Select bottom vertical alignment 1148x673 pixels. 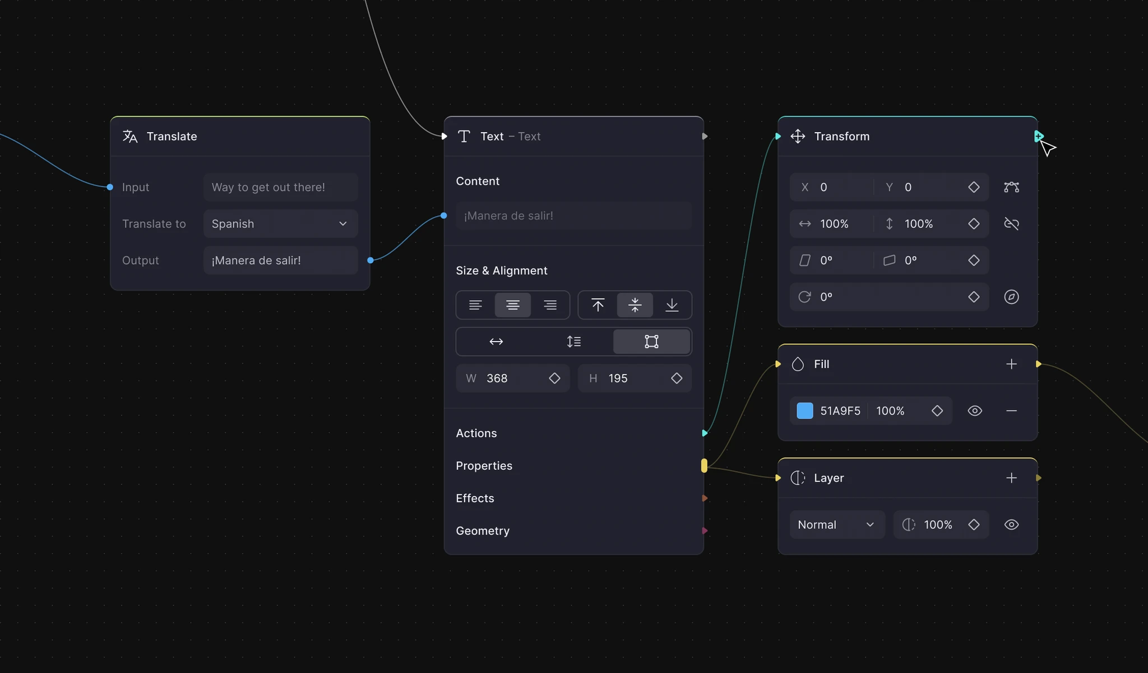coord(672,305)
